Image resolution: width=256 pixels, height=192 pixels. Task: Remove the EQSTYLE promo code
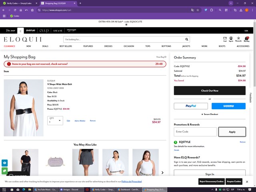(243, 142)
